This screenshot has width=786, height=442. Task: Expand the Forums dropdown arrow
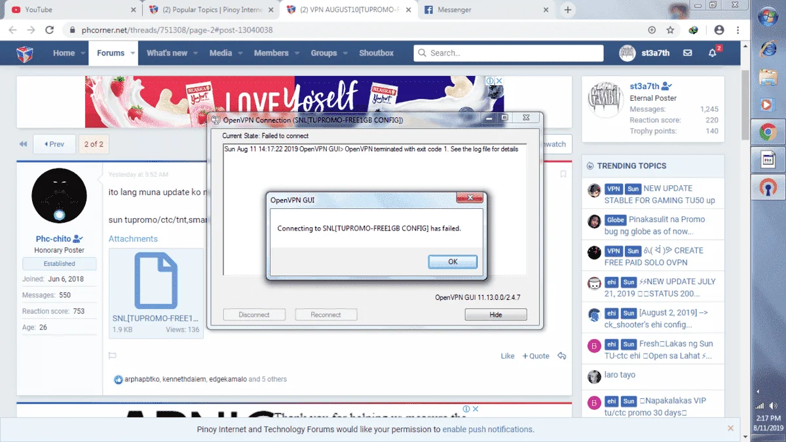click(x=133, y=54)
